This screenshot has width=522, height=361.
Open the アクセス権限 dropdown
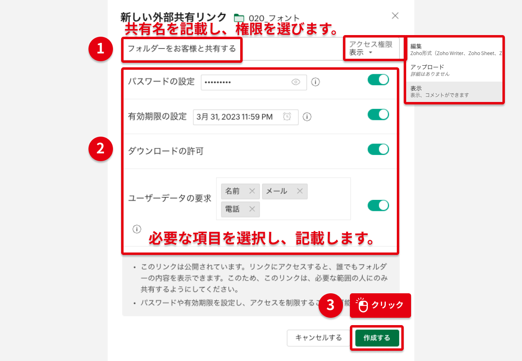[370, 49]
